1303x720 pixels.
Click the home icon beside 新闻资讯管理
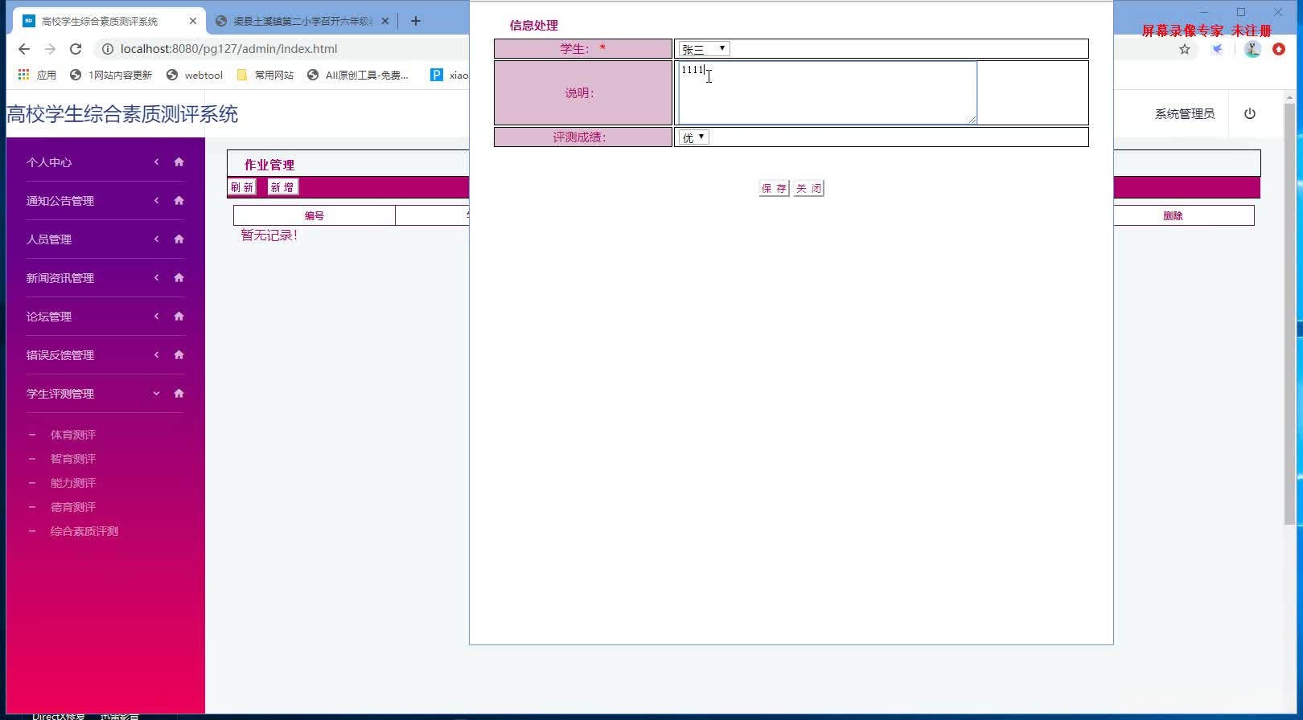[179, 277]
